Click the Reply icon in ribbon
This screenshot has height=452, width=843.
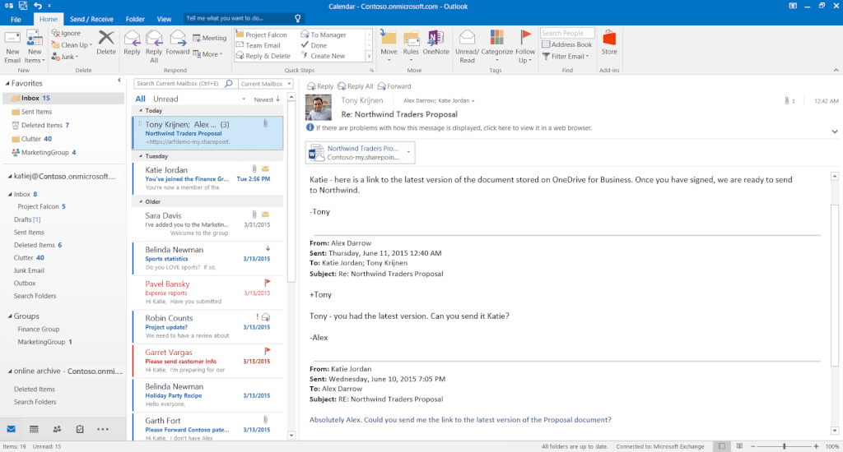[x=132, y=39]
